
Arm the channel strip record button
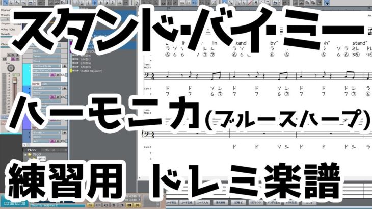17,55
